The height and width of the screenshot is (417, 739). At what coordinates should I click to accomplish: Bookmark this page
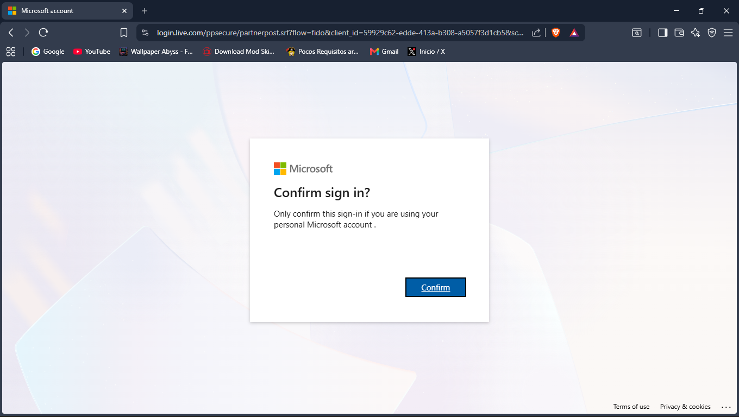point(124,33)
